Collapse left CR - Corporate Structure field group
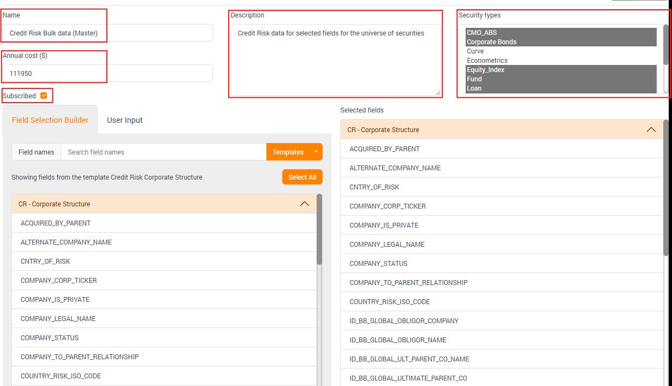 point(305,204)
